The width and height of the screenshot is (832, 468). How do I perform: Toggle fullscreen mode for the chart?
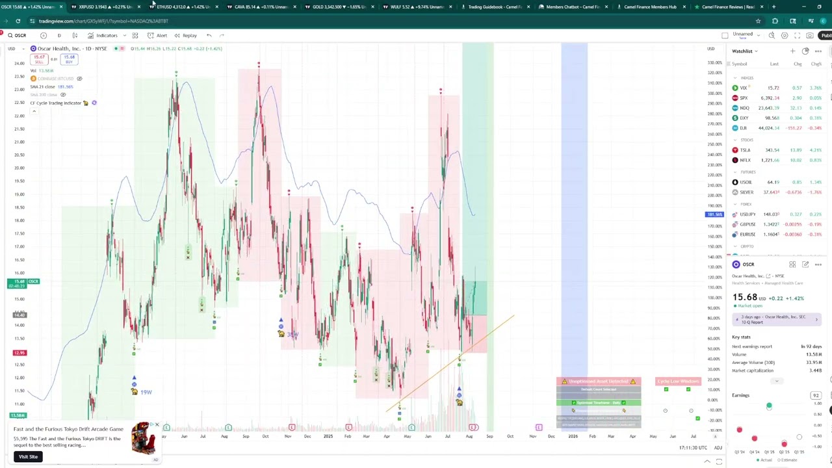tap(797, 35)
